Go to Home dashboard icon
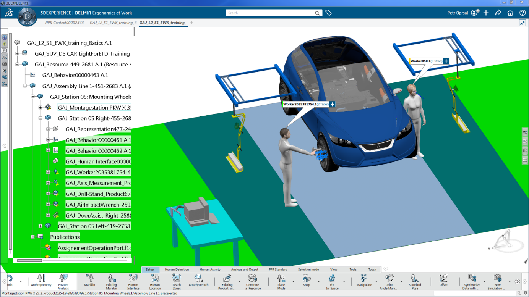 point(510,13)
